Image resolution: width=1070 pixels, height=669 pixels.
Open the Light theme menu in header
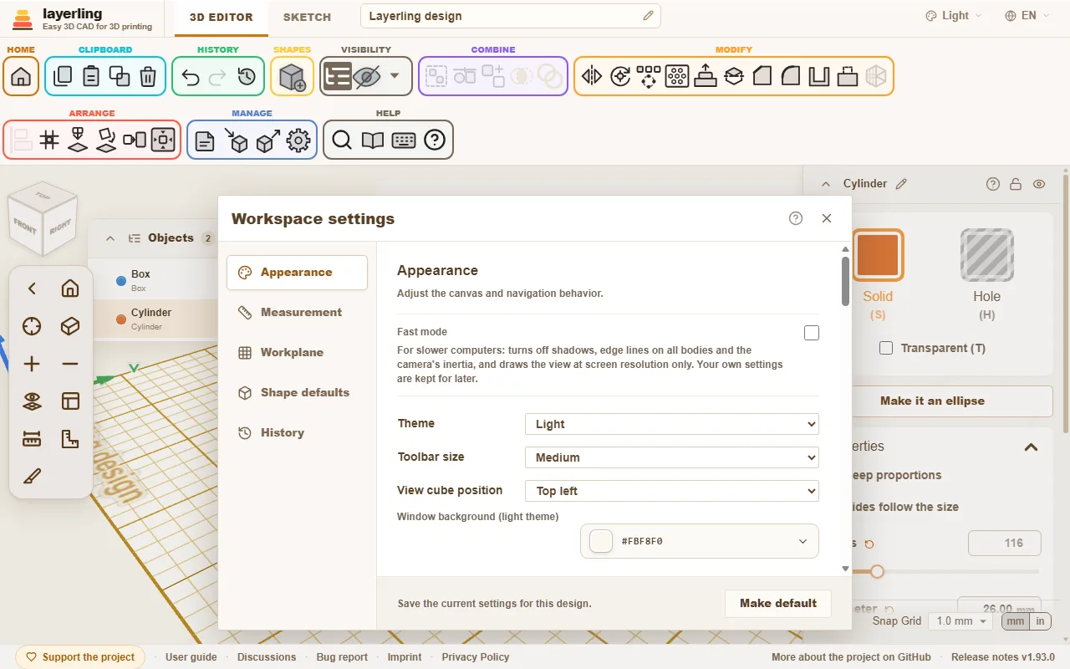954,16
